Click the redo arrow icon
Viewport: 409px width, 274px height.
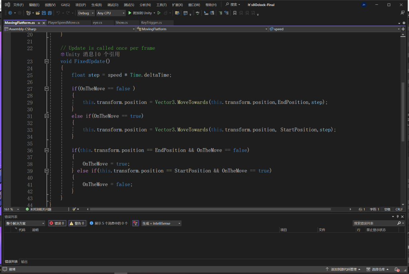[68, 13]
